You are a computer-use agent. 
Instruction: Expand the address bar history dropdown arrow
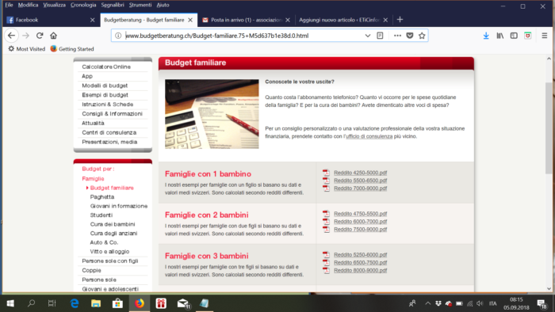[x=367, y=36]
